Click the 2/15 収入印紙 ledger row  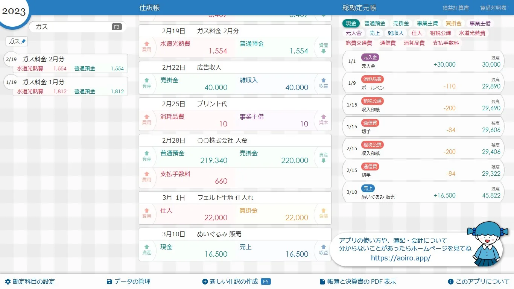pos(423,149)
